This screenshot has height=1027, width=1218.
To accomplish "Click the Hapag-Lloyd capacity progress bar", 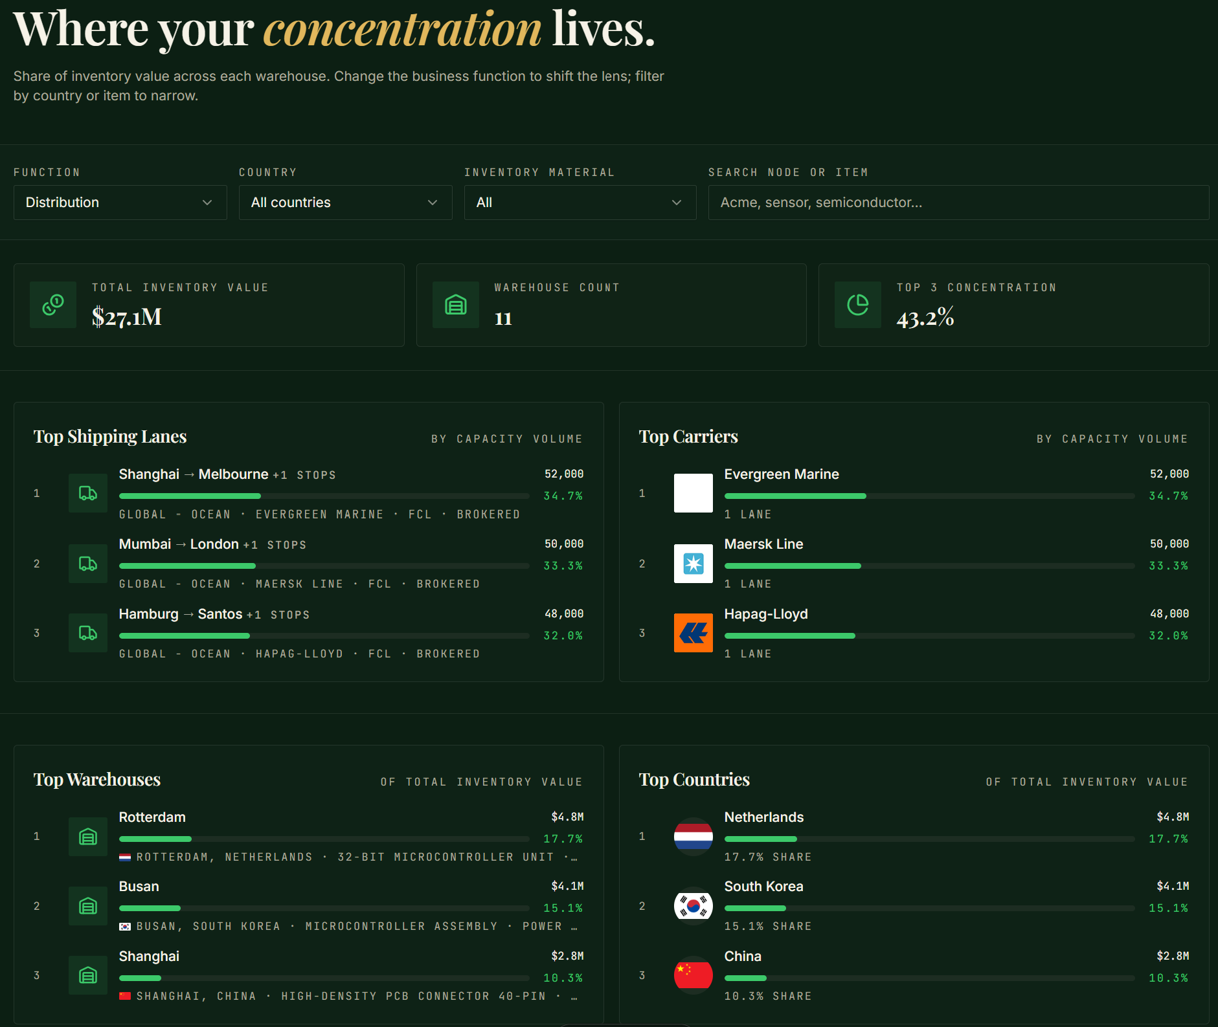I will coord(930,635).
